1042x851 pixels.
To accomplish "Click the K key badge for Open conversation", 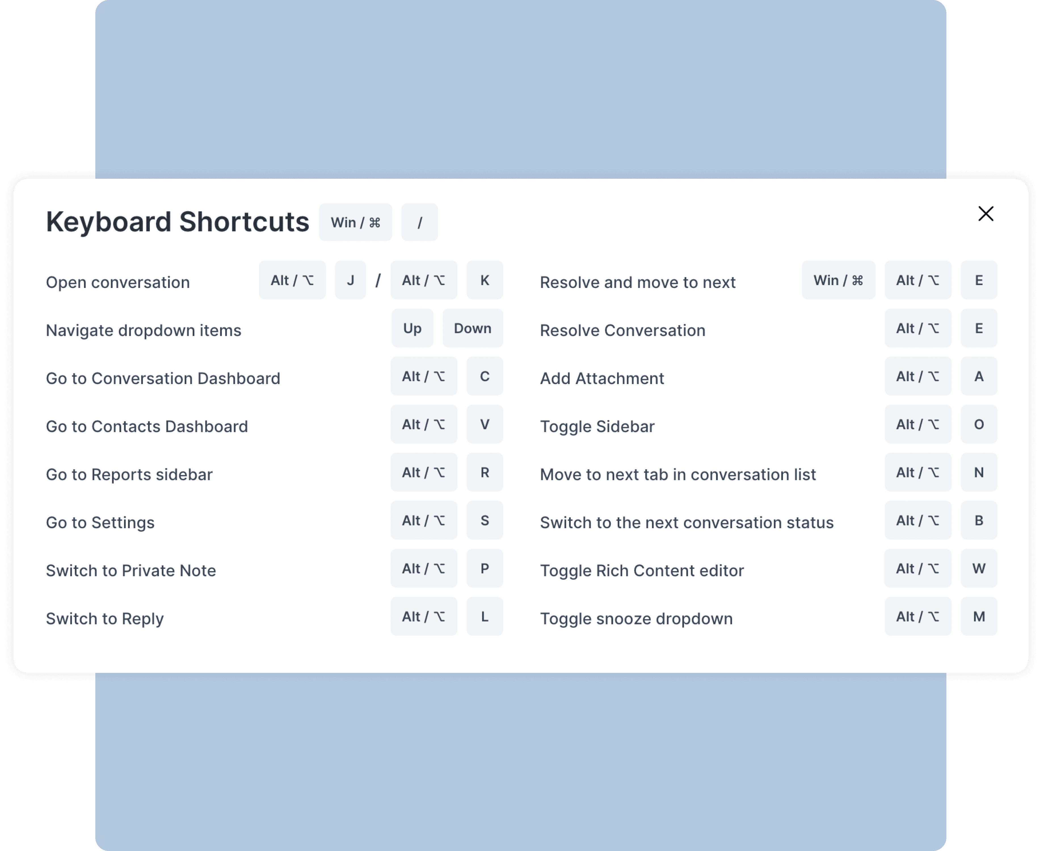I will coord(484,280).
